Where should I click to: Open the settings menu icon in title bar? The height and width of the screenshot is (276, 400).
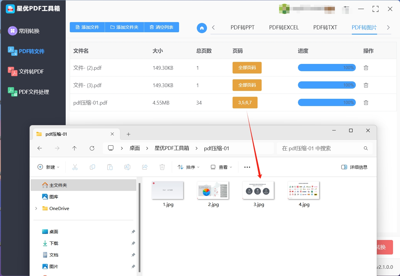click(x=346, y=9)
